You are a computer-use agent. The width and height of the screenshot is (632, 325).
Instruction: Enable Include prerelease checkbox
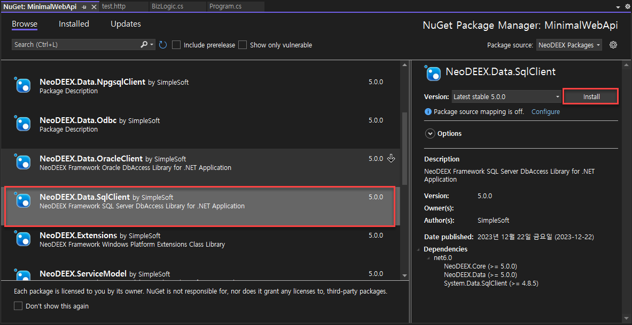click(176, 45)
